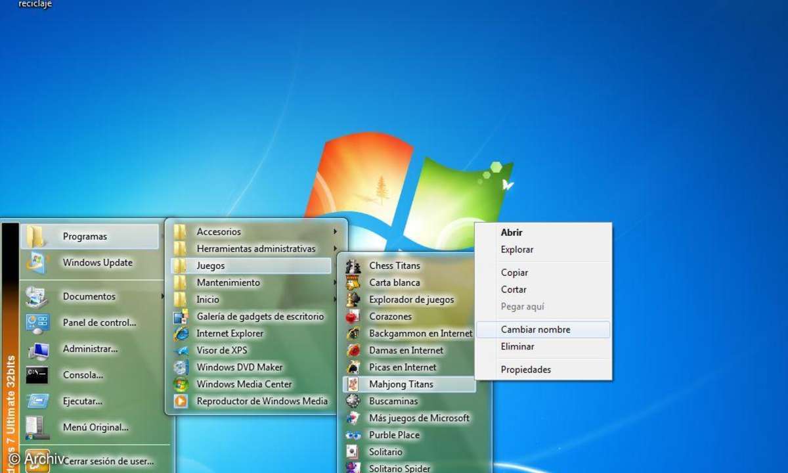Click the Visor de XPS icon

[x=181, y=351]
